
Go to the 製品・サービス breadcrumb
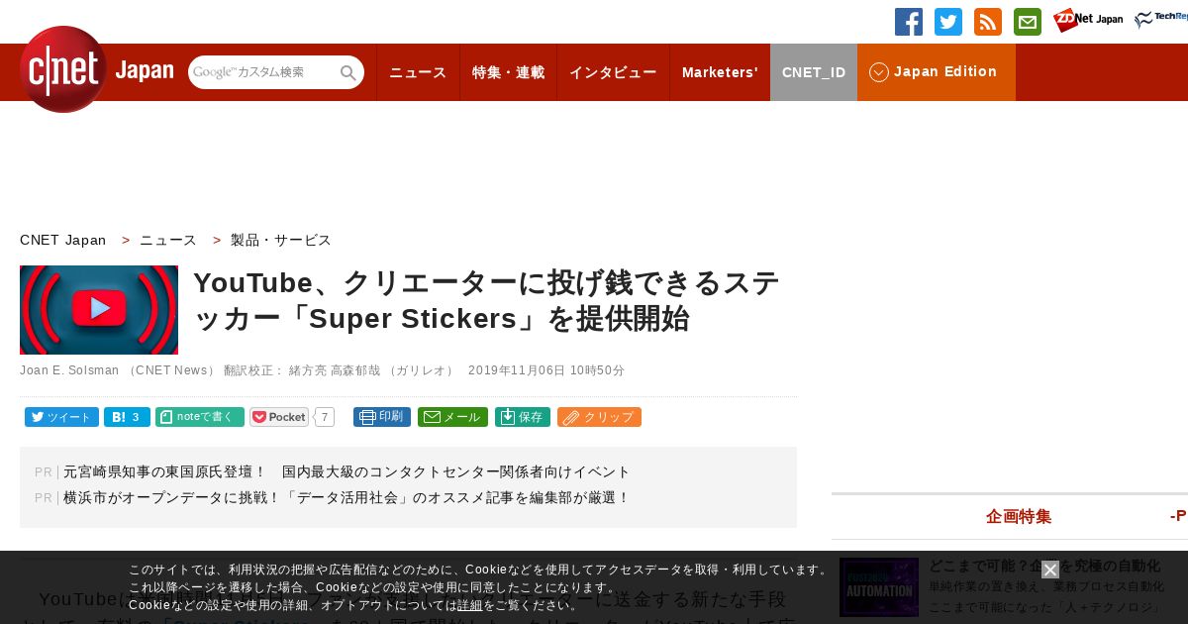click(281, 240)
